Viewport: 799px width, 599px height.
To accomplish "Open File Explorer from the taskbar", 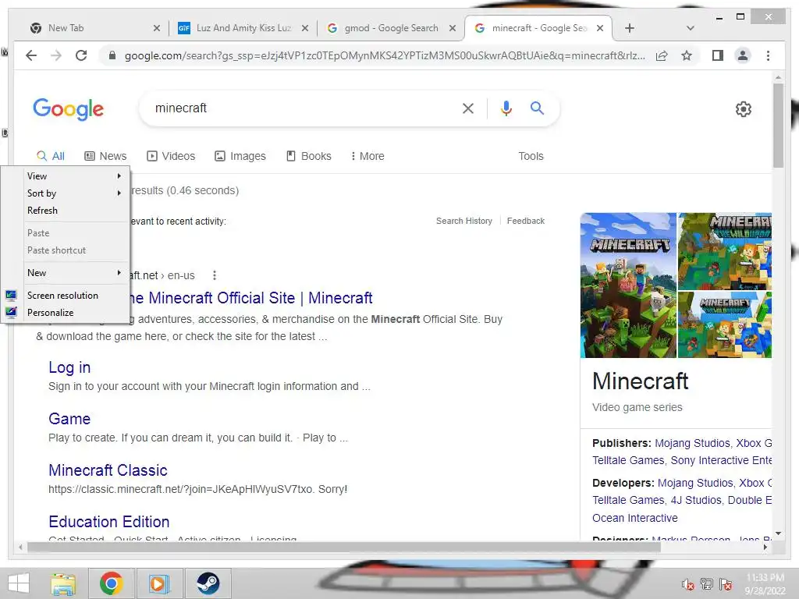I will (63, 583).
